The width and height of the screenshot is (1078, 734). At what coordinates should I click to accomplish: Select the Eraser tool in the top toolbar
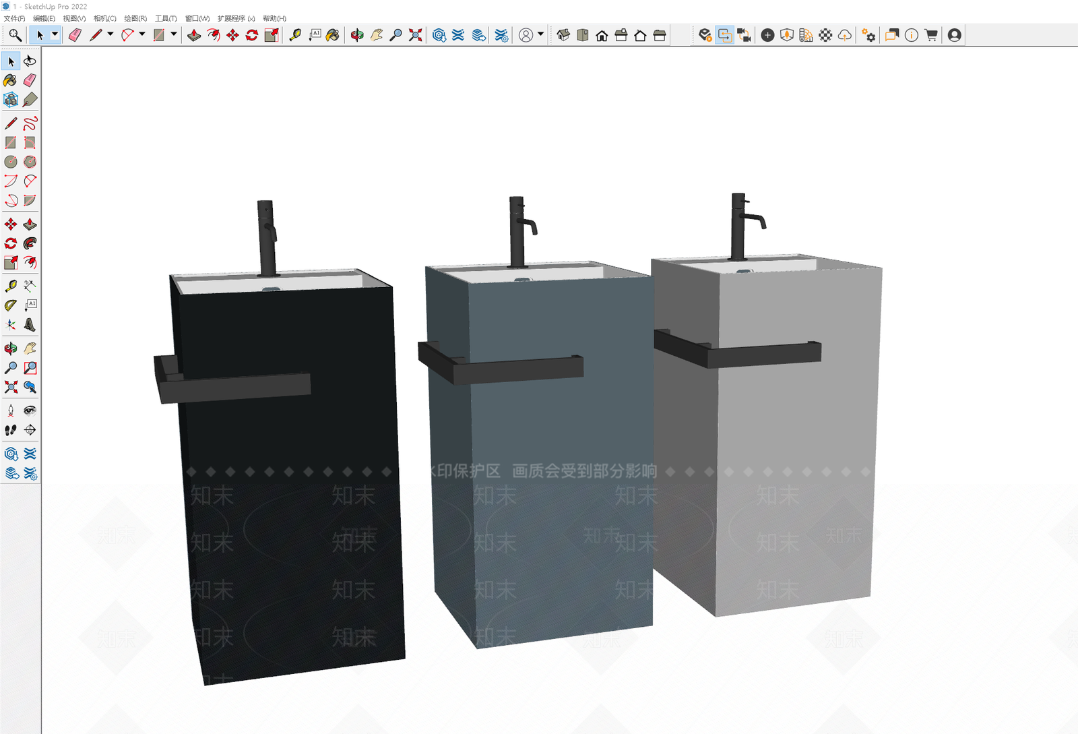(75, 35)
